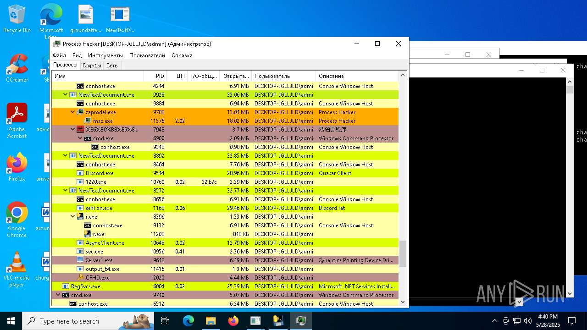Click the oihFon.exe process icon
587x330 pixels.
tap(80, 208)
